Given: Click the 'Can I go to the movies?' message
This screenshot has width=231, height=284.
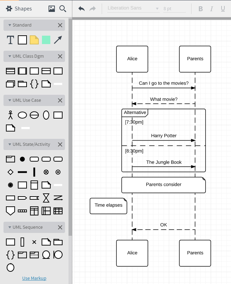Looking at the screenshot, I should 164,83.
